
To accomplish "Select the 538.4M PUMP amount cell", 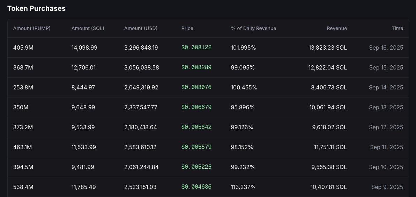I will tap(23, 187).
